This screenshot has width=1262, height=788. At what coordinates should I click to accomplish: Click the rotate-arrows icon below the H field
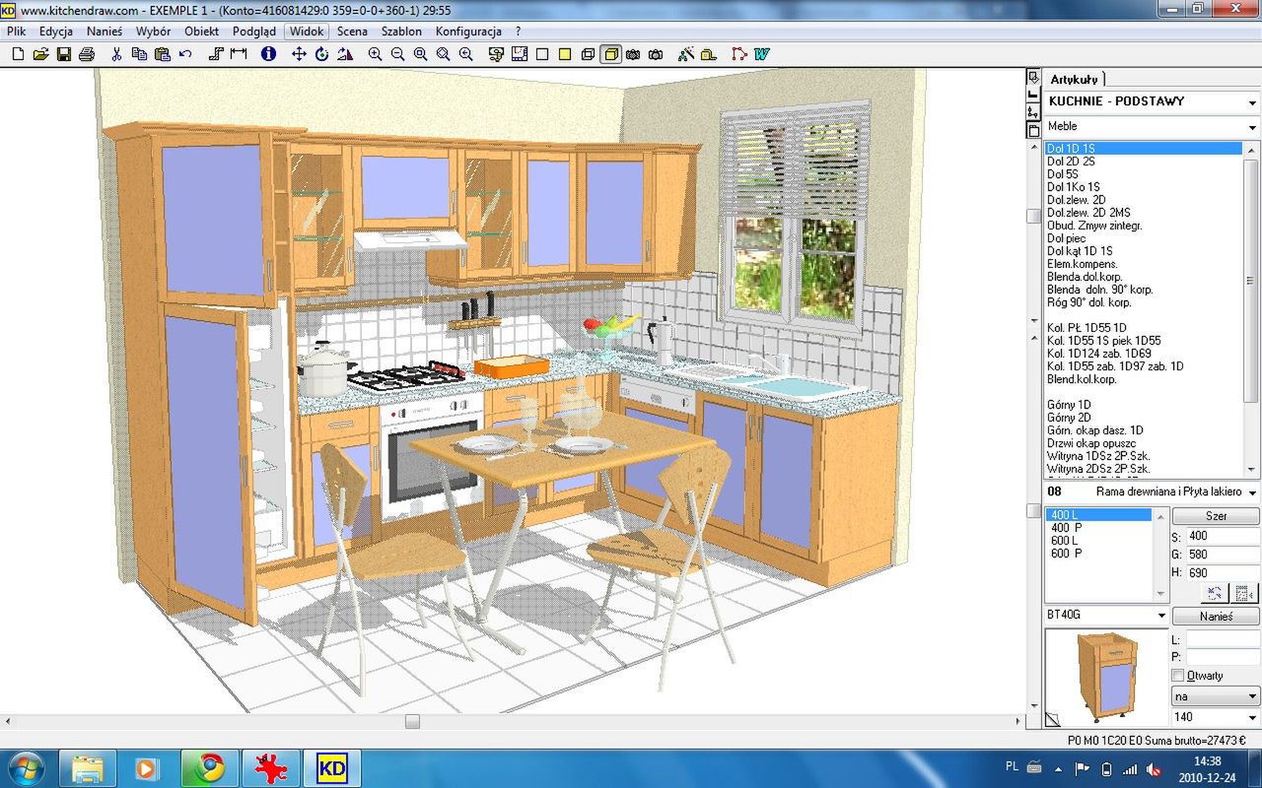click(1215, 593)
